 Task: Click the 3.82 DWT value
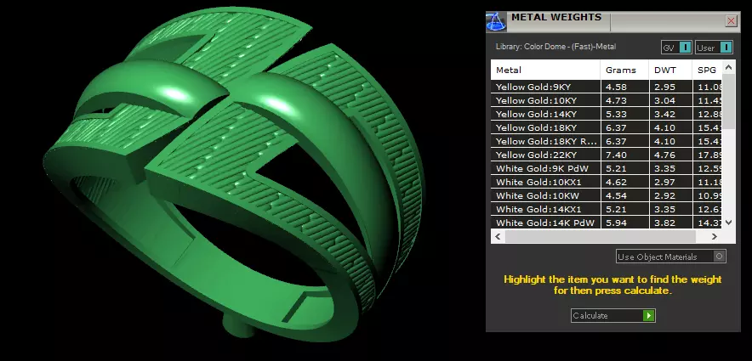pyautogui.click(x=664, y=223)
